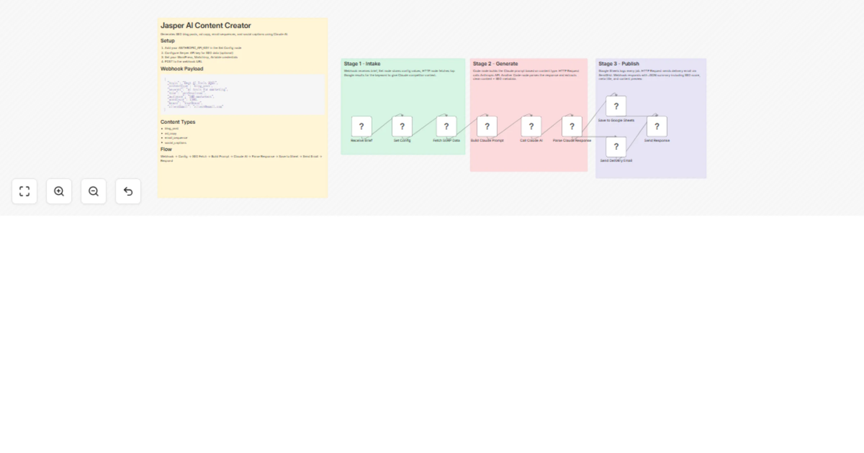Click the JSON payload code block
This screenshot has width=864, height=453.
pos(243,95)
